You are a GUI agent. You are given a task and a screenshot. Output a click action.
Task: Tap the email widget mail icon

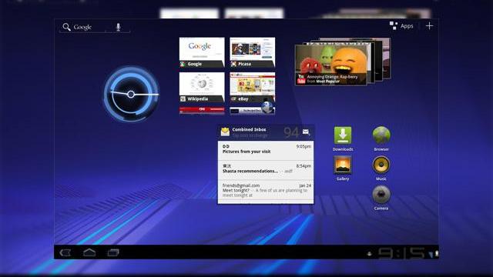pyautogui.click(x=225, y=132)
